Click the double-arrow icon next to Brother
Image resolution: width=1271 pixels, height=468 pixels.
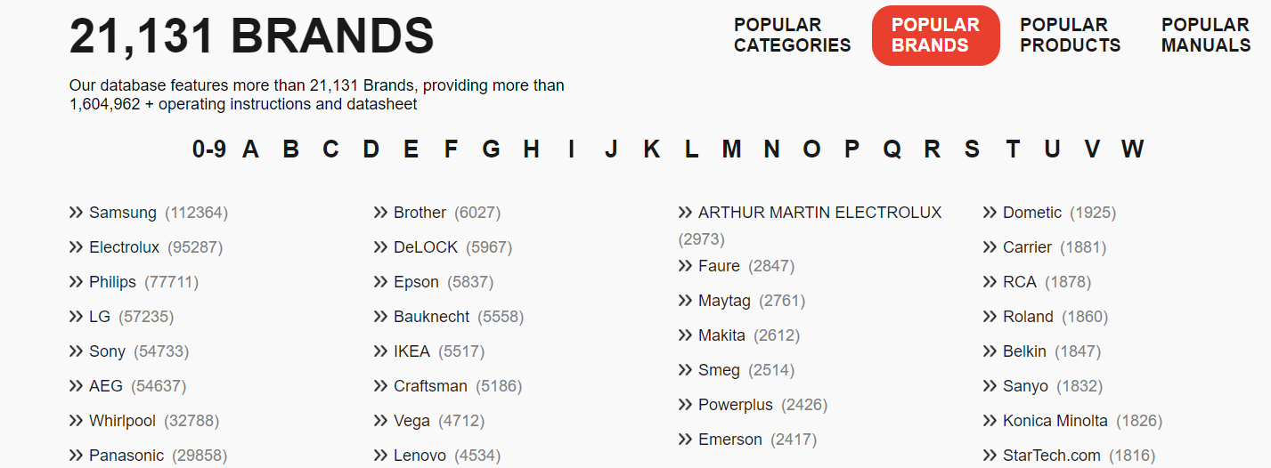click(380, 213)
